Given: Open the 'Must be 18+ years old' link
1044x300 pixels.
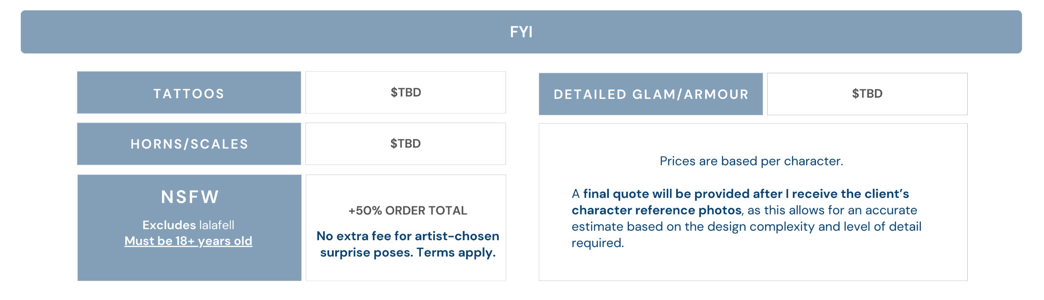Looking at the screenshot, I should (188, 241).
